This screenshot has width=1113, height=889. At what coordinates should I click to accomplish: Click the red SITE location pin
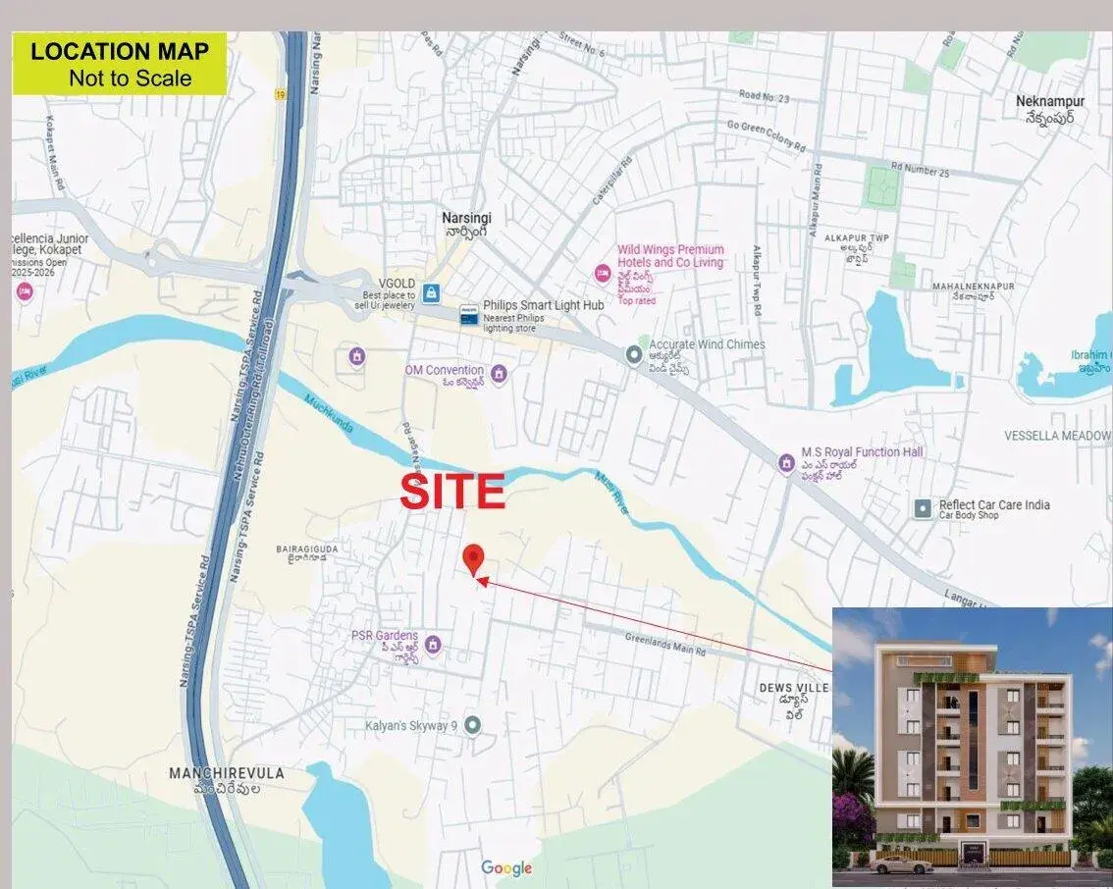[473, 560]
